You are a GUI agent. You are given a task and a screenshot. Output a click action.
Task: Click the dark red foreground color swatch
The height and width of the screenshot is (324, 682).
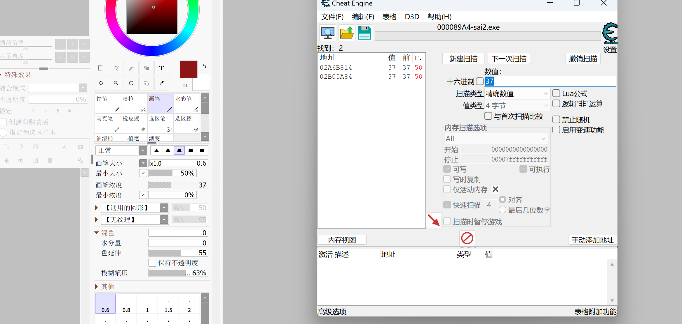pos(189,69)
